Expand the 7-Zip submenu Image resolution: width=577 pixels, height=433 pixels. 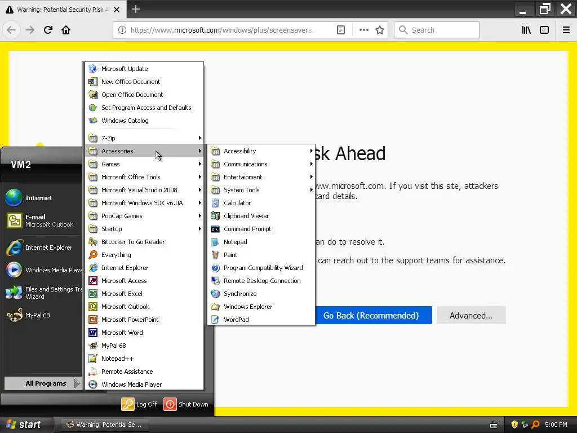[x=144, y=138]
